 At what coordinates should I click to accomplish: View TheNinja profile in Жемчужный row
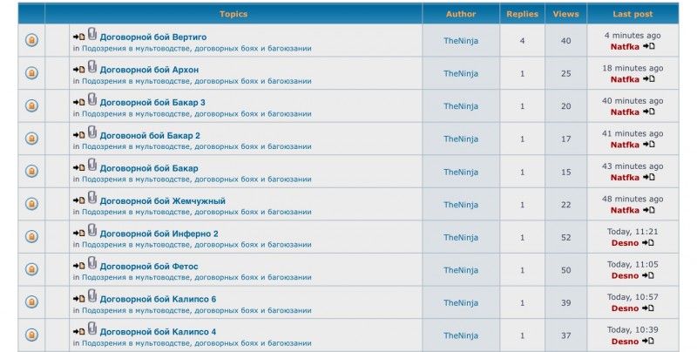(461, 205)
